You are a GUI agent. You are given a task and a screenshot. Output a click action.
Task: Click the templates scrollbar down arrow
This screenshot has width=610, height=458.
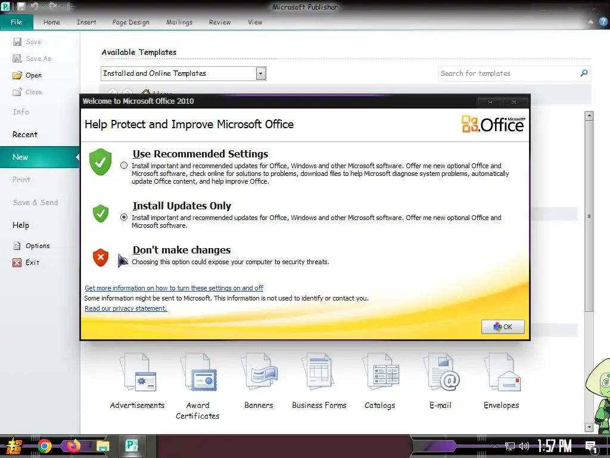pyautogui.click(x=589, y=427)
